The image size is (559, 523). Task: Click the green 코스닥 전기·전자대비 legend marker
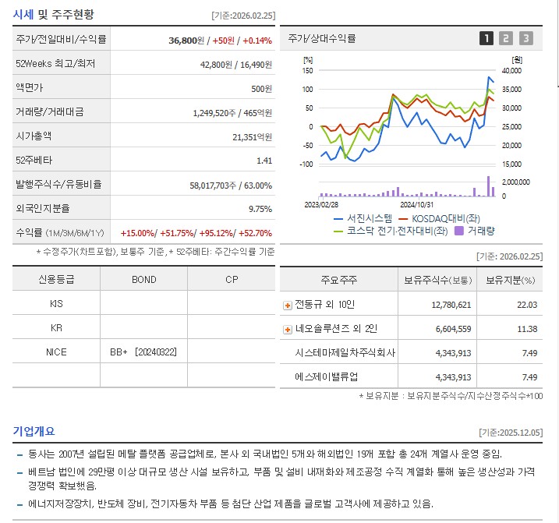pos(338,231)
